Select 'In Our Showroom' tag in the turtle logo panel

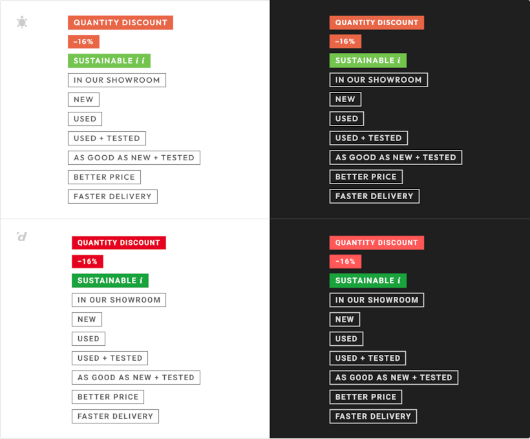click(x=116, y=80)
